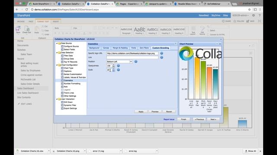Image resolution: width=277 pixels, height=155 pixels.
Task: Show All downloads button
Action: tap(250, 151)
